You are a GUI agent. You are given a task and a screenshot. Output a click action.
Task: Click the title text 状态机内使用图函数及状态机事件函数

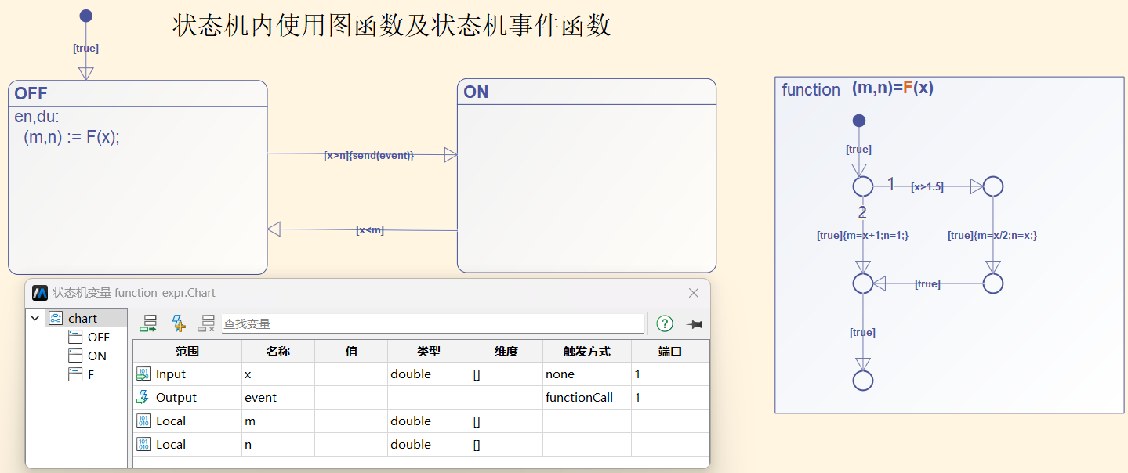392,26
